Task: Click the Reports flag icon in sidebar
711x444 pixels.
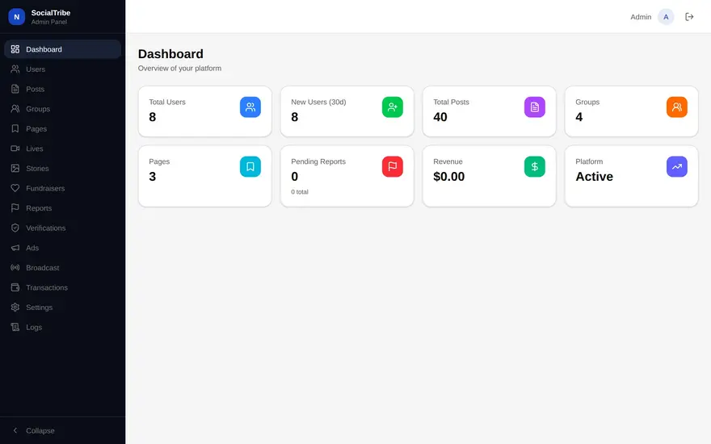Action: 15,208
